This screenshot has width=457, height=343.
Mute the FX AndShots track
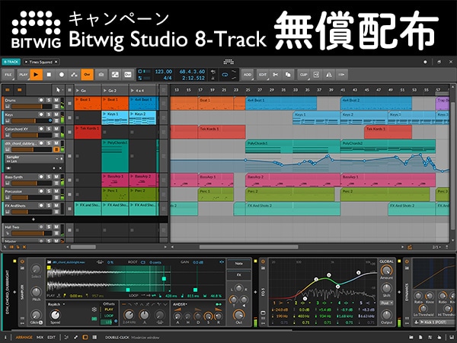tap(56, 205)
